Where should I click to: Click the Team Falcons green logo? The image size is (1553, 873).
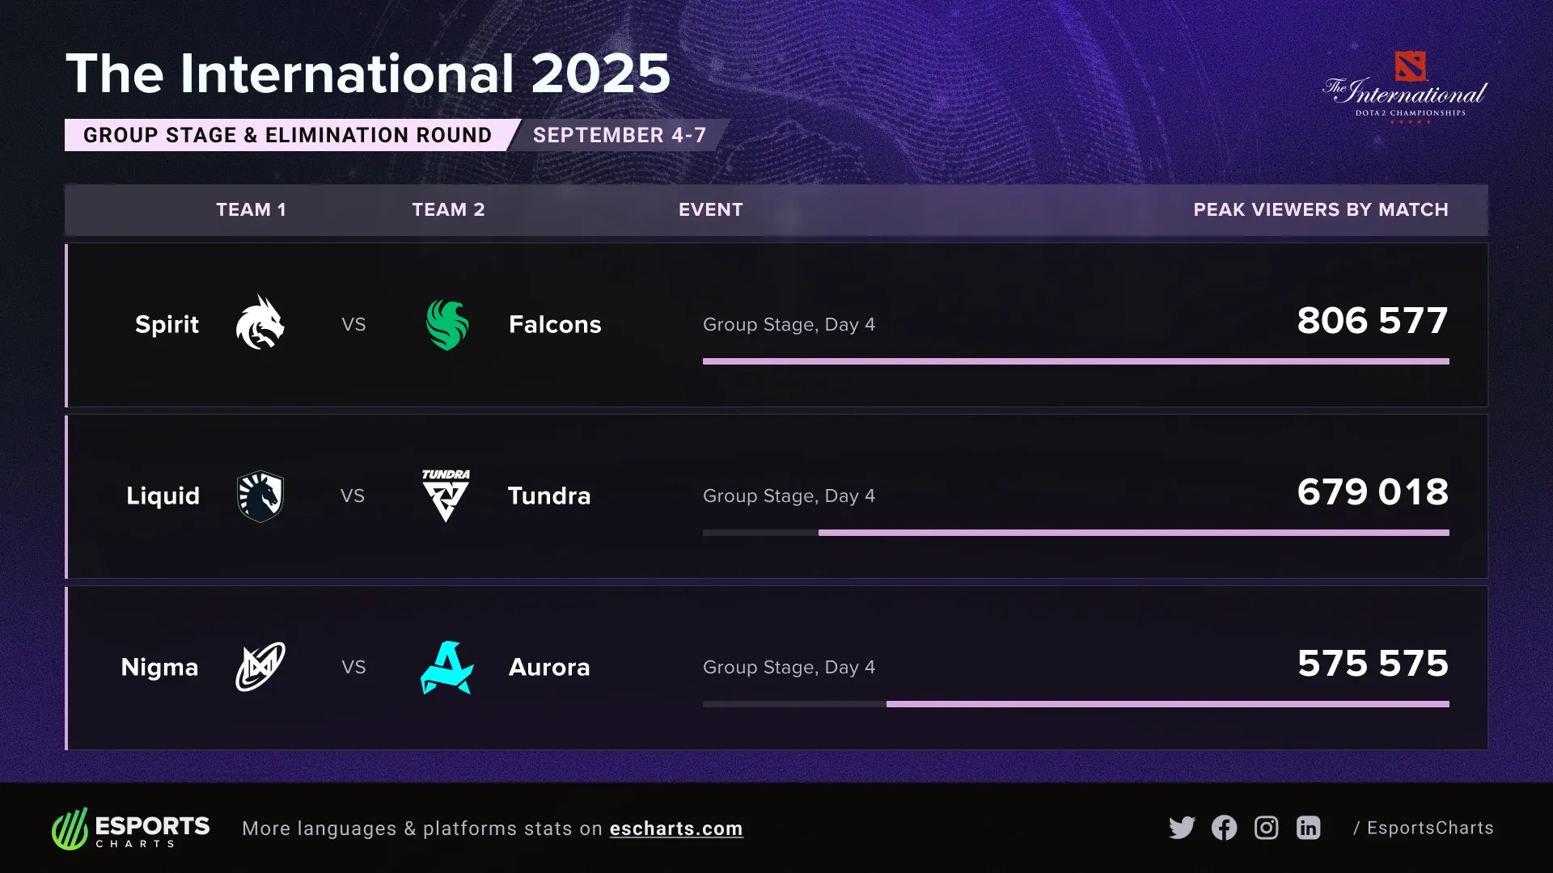point(447,324)
